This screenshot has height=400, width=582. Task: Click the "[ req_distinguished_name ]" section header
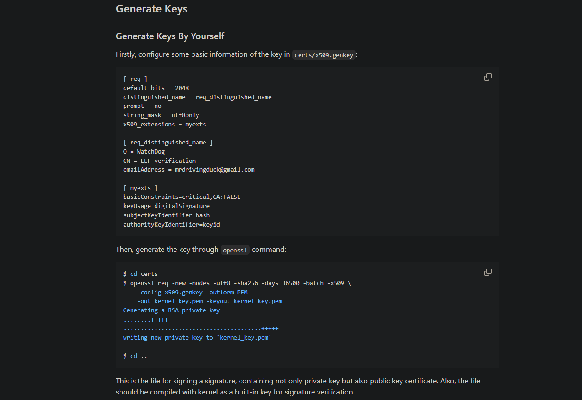tap(168, 143)
